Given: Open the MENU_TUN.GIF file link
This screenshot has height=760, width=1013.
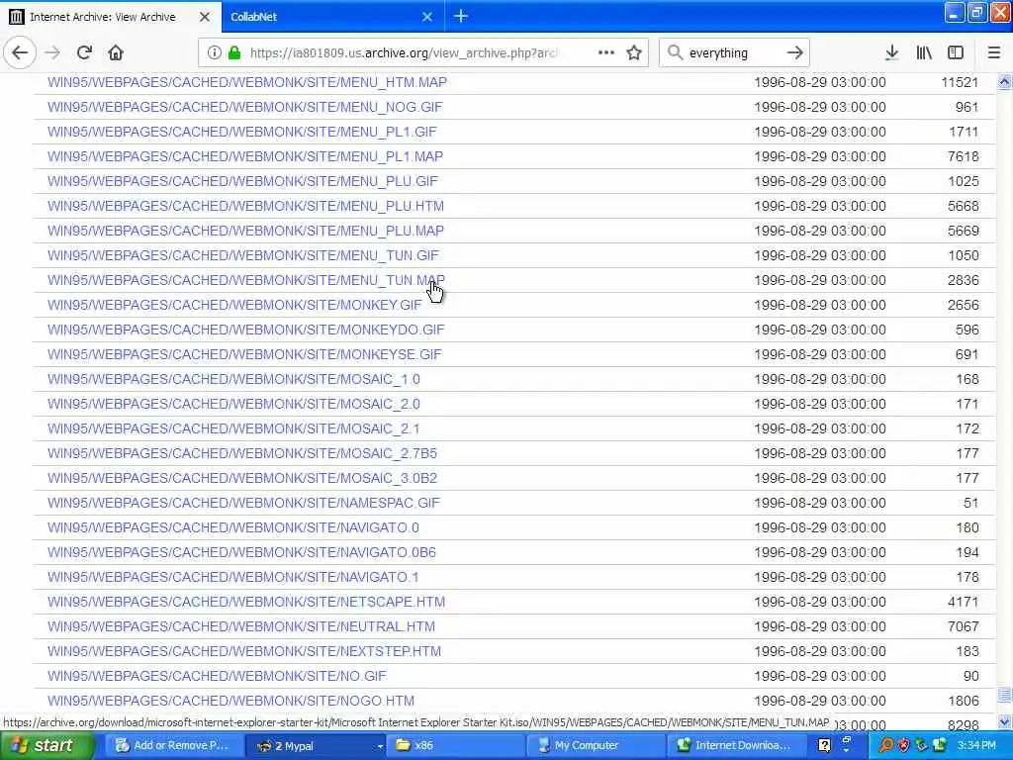Looking at the screenshot, I should (x=243, y=255).
